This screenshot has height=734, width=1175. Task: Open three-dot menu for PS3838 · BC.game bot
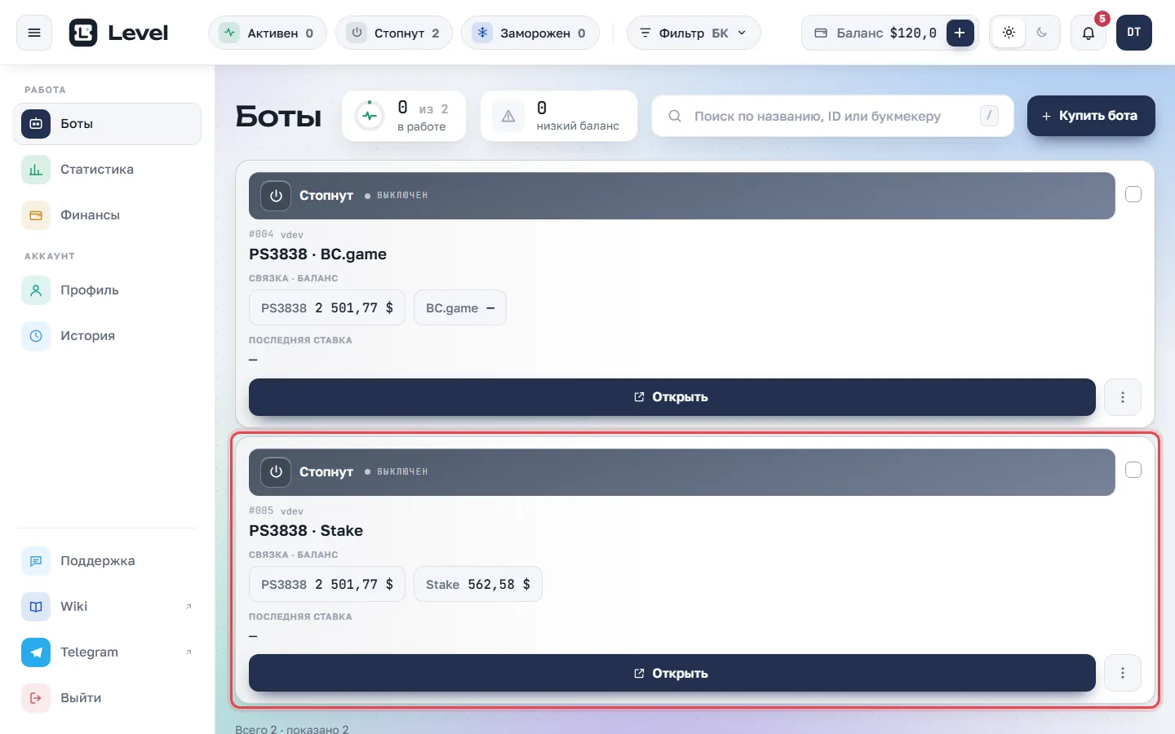[1123, 397]
